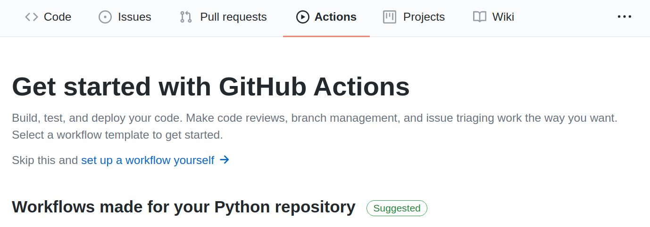This screenshot has width=650, height=227.
Task: Open the Code tab label
Action: point(58,17)
